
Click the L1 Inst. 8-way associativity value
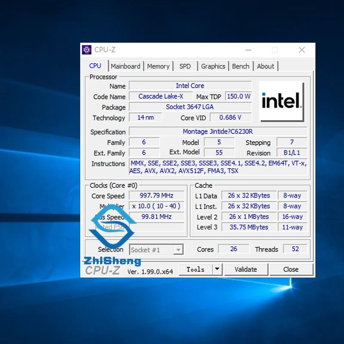292,206
